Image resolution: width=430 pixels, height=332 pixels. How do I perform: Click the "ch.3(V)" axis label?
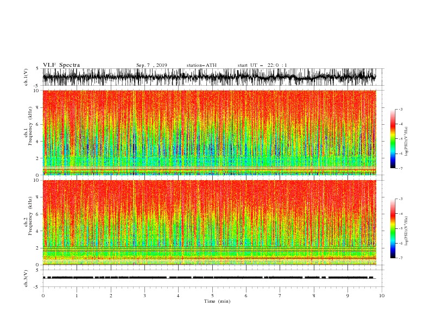[x=26, y=278]
